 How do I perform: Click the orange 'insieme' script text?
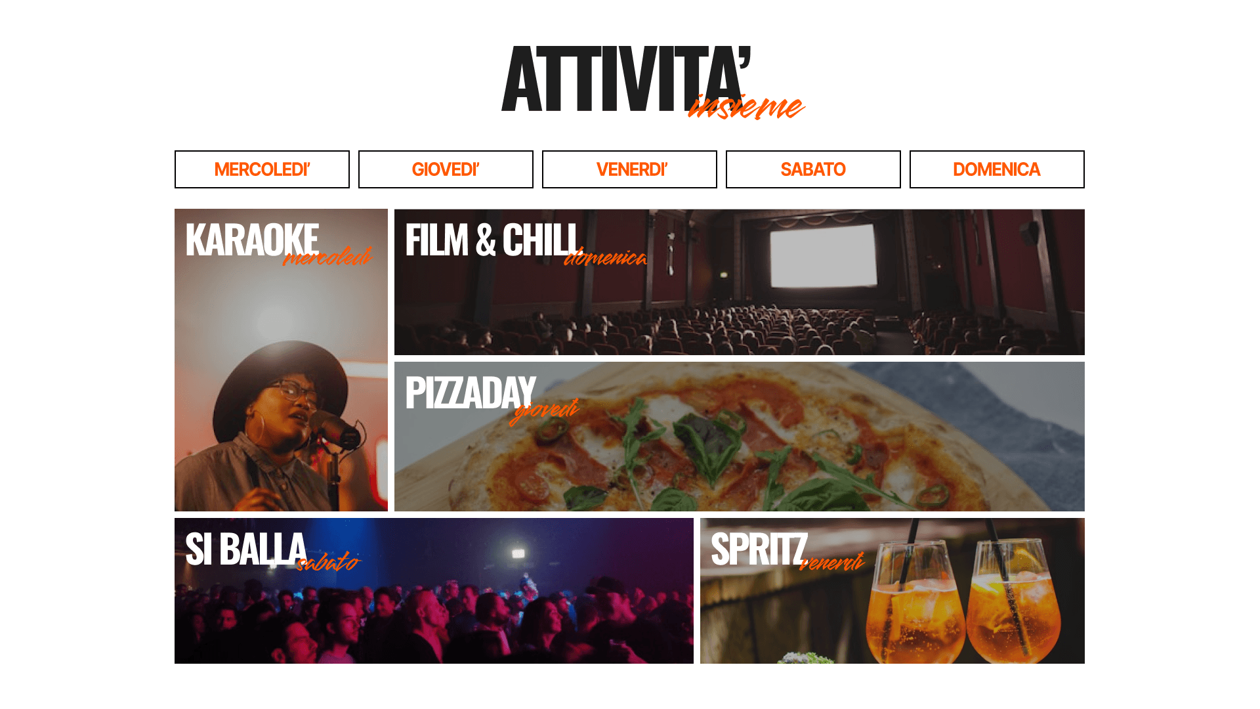point(746,106)
